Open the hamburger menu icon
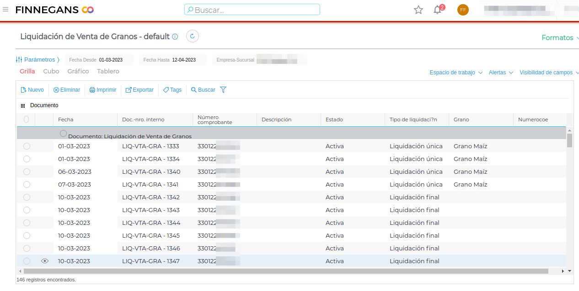The width and height of the screenshot is (579, 291). click(x=5, y=9)
